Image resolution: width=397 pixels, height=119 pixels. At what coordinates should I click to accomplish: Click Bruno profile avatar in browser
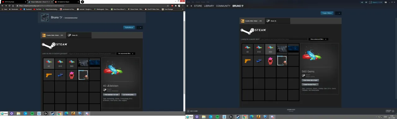point(45,18)
